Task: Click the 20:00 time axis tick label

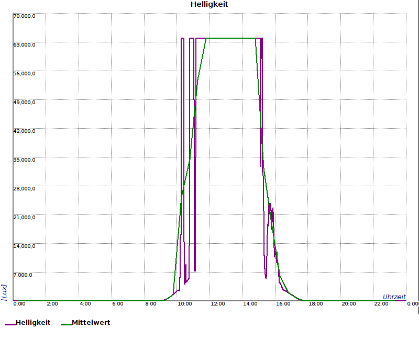Action: pyautogui.click(x=349, y=304)
